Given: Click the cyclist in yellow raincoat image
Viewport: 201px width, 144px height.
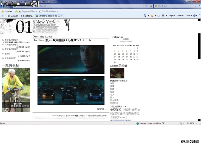Looking at the screenshot, I should pyautogui.click(x=16, y=90).
